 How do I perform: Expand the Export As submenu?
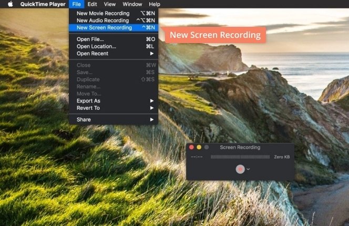tap(114, 101)
